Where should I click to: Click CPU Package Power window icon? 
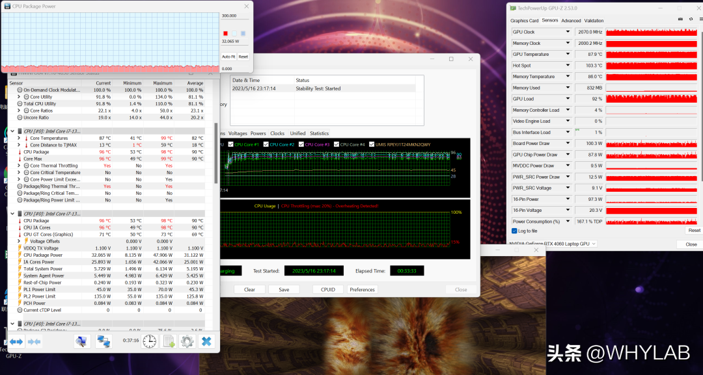point(7,6)
